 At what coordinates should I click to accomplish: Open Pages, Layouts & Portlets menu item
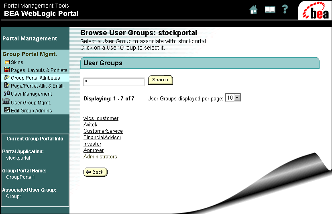tap(39, 70)
